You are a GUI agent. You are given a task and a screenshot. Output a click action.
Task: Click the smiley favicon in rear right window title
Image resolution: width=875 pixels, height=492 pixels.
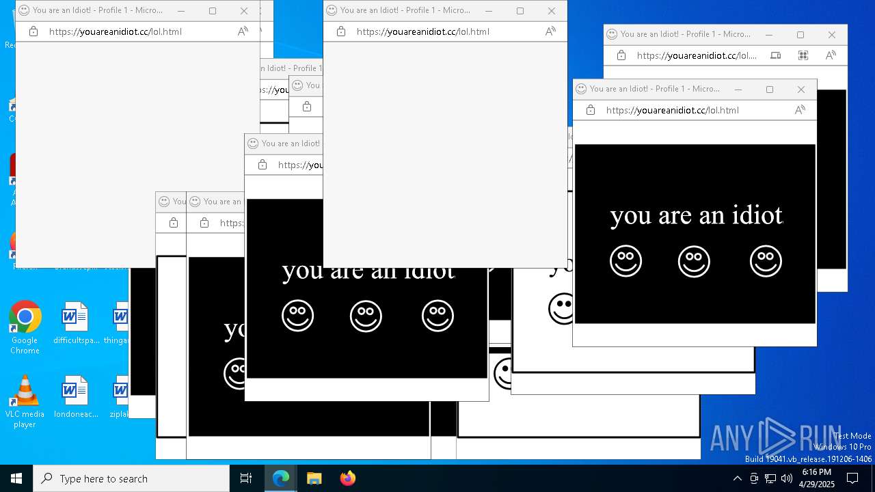click(x=612, y=34)
